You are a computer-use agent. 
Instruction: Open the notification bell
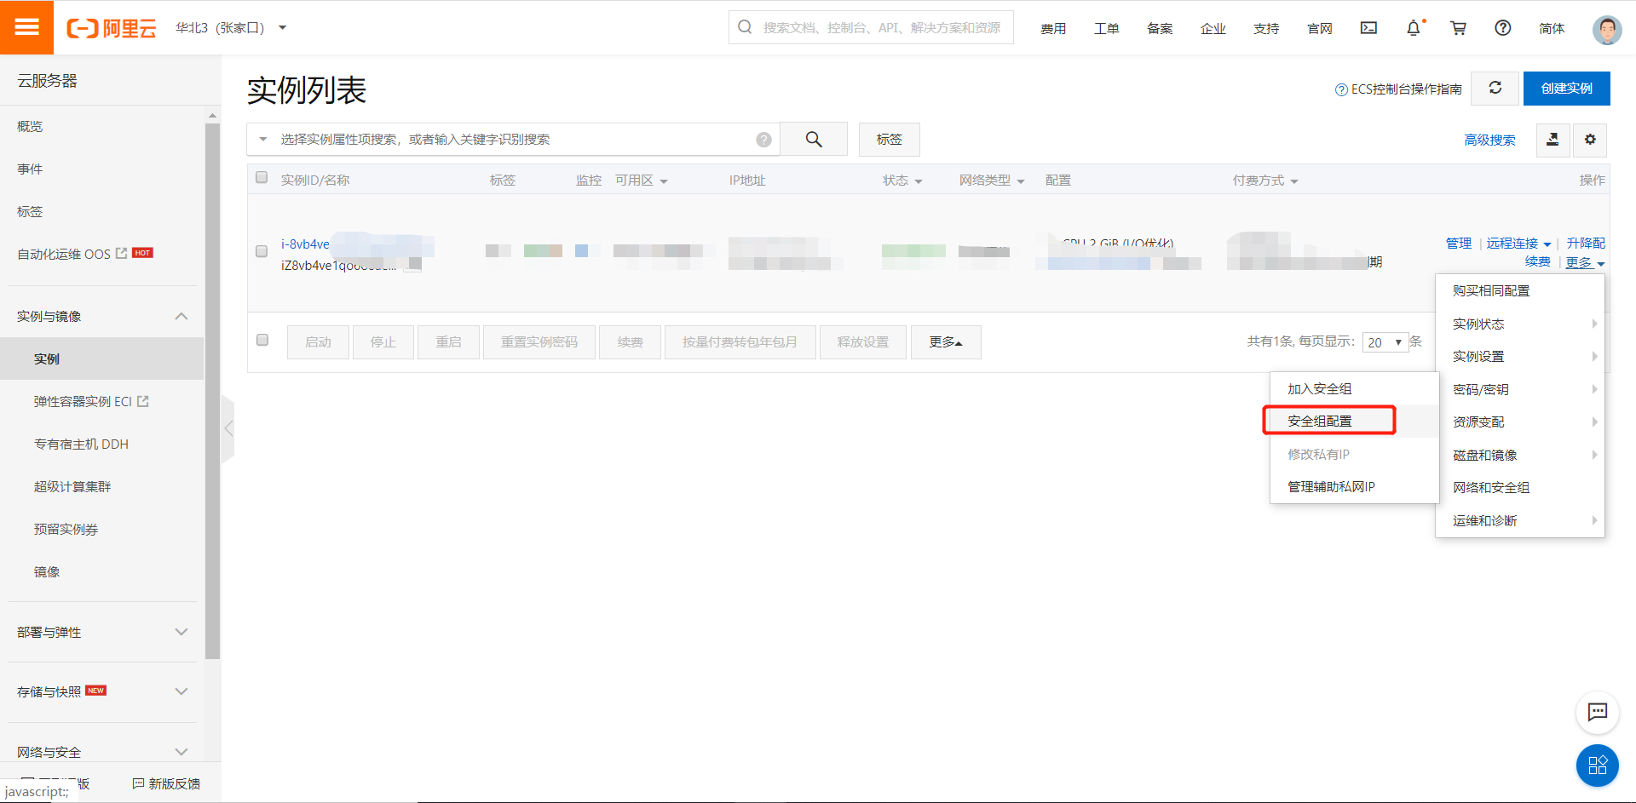click(x=1414, y=28)
